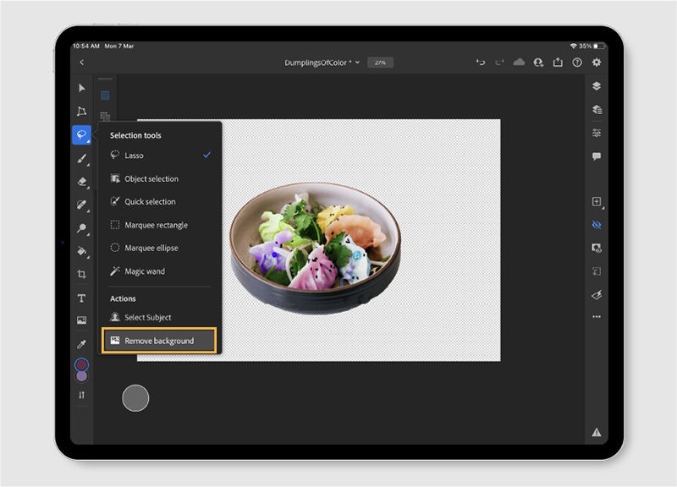Open the filters and adjustments icon
Viewport: 677px width, 487px height.
point(597,295)
